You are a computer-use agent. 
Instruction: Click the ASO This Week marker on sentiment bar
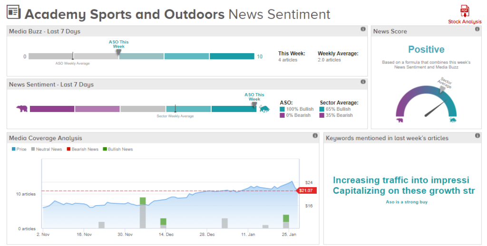254,105
